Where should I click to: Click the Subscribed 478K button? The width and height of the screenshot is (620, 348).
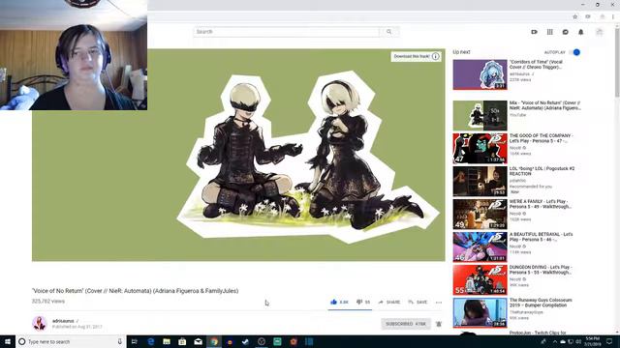pyautogui.click(x=406, y=324)
